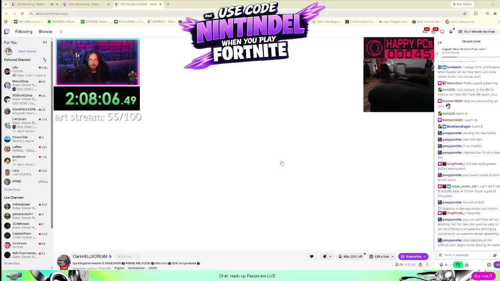Screen dimensions: 500x281
Task: Open CaptainPaxo channel in live channels
Action: point(26,235)
